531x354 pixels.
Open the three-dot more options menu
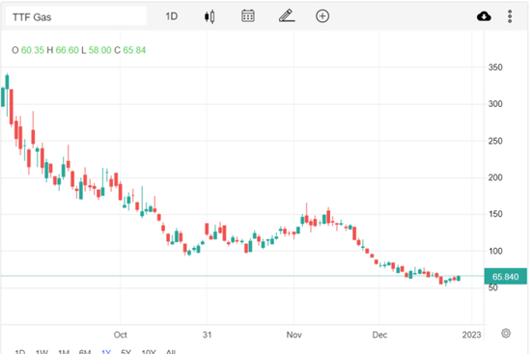click(510, 16)
